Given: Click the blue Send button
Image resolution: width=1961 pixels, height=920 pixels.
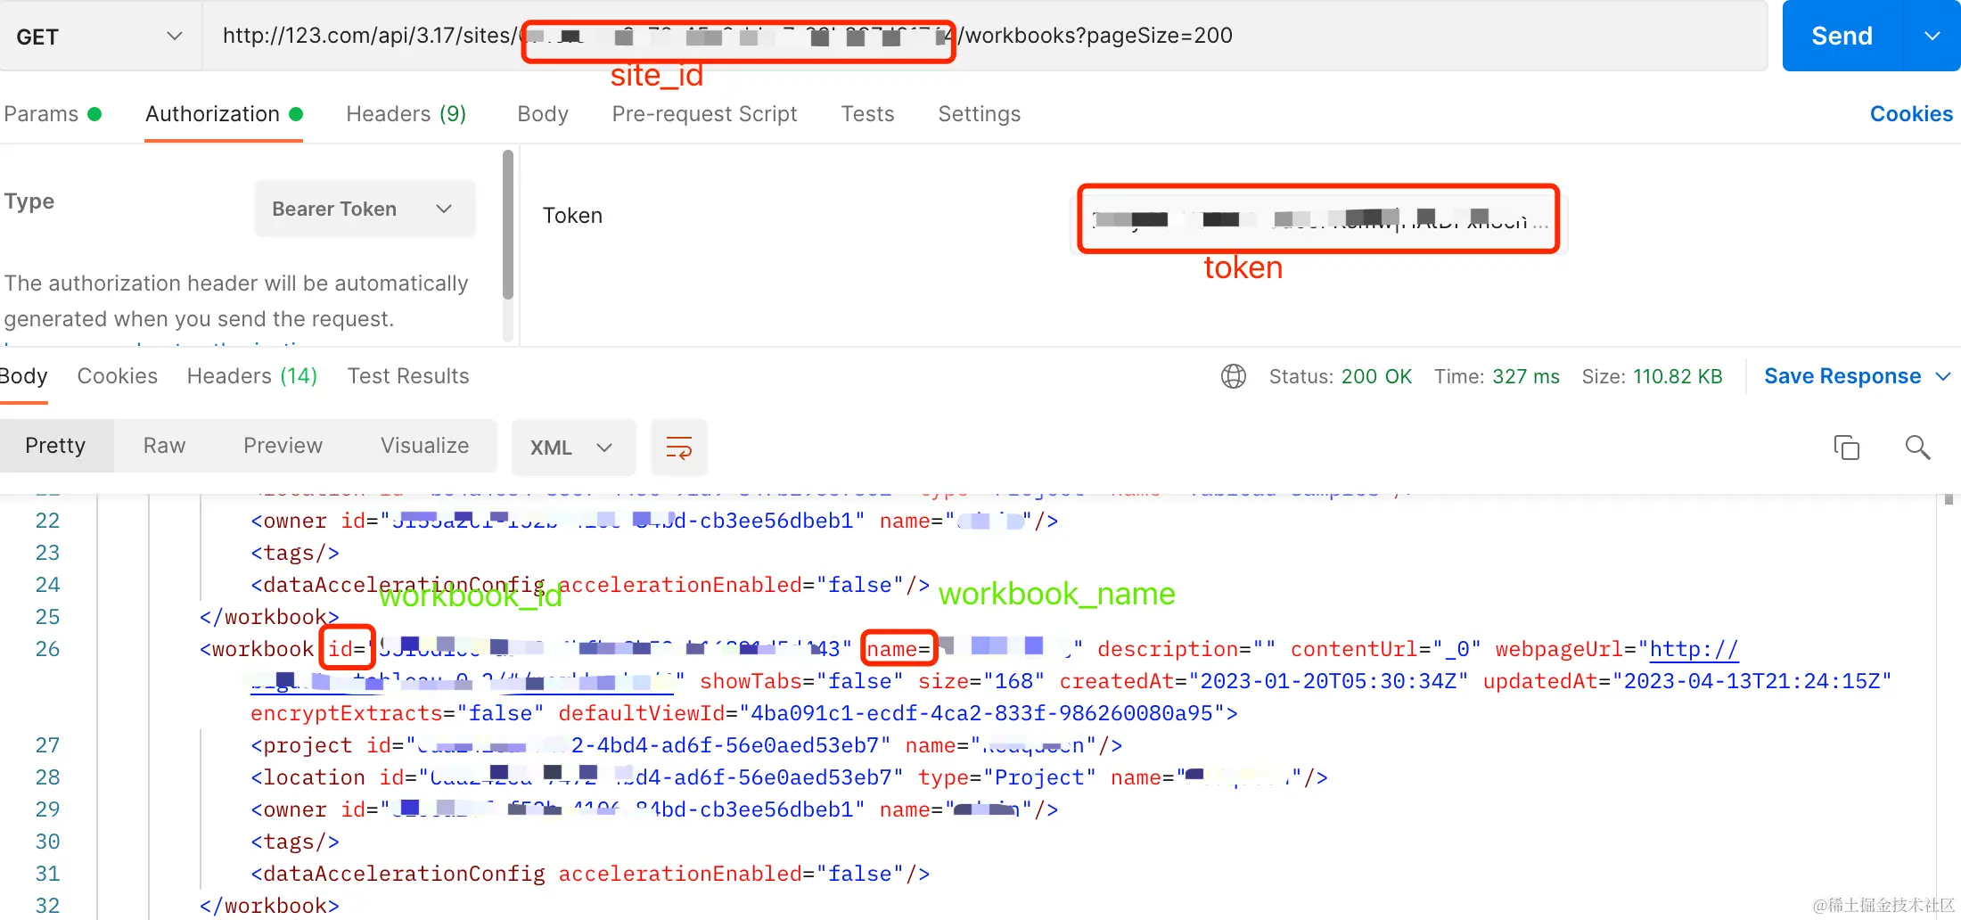Looking at the screenshot, I should click(1842, 36).
